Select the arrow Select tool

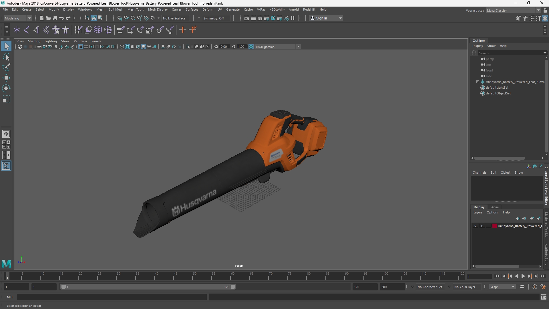click(x=6, y=46)
